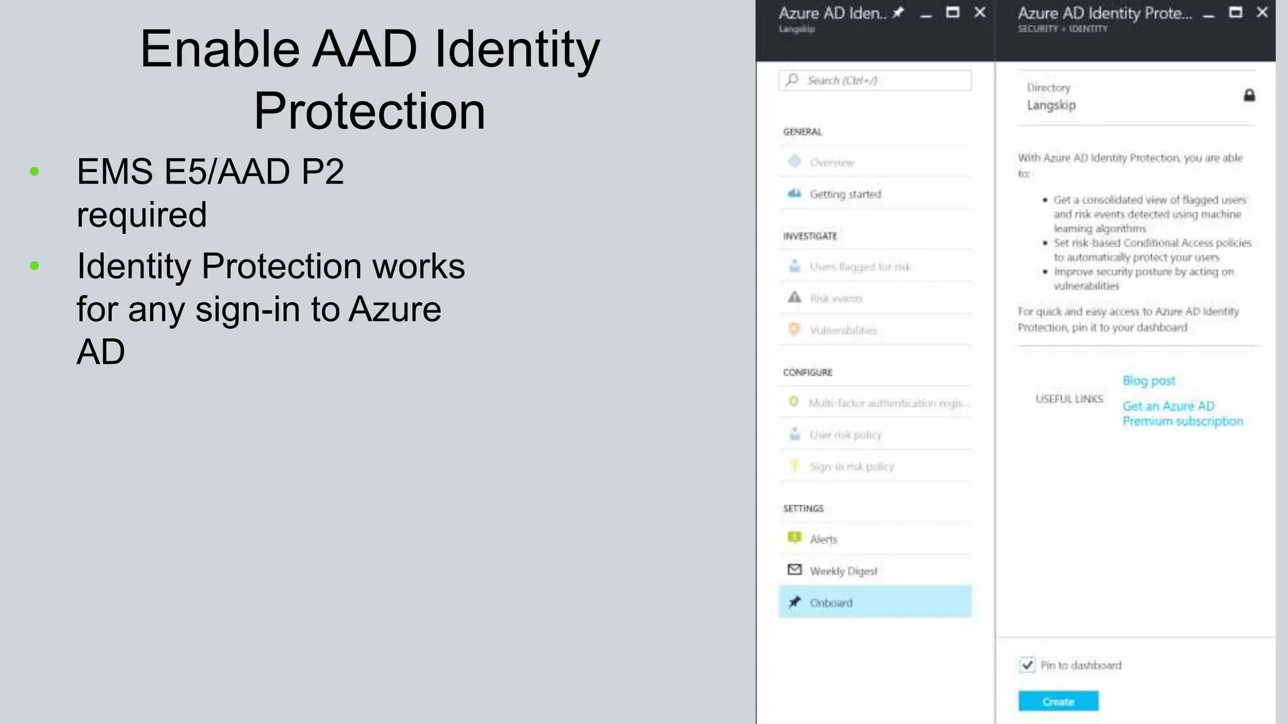Click the Multi-factor authentication icon
This screenshot has height=724, width=1288.
[x=794, y=402]
